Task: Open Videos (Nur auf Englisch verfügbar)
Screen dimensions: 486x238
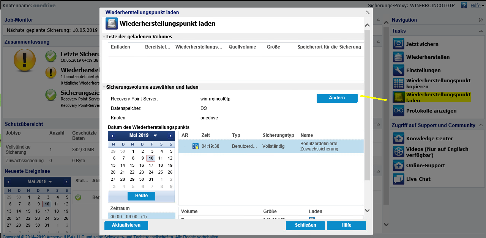Action: [437, 152]
